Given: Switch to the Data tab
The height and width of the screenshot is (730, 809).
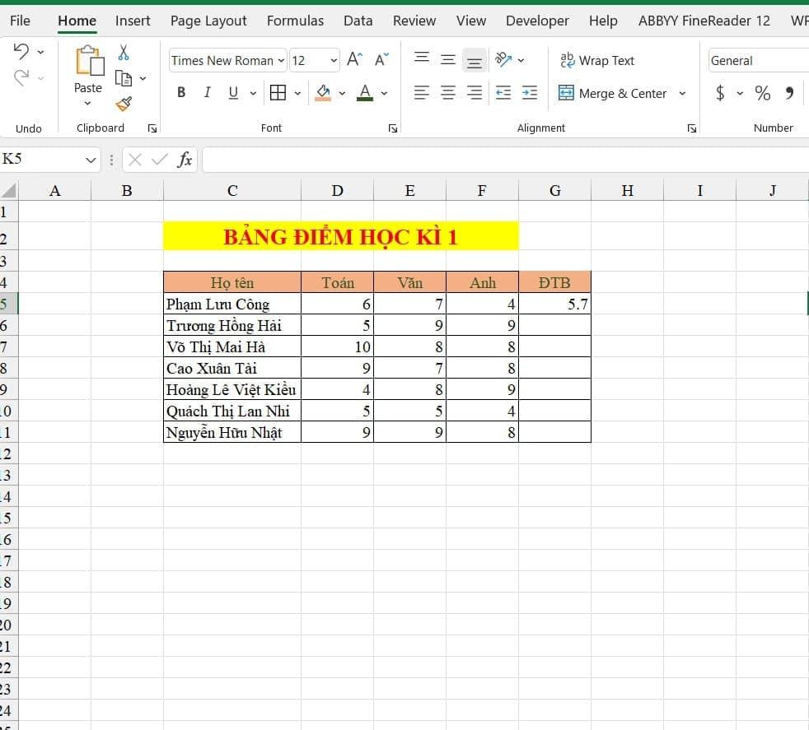Looking at the screenshot, I should 358,21.
